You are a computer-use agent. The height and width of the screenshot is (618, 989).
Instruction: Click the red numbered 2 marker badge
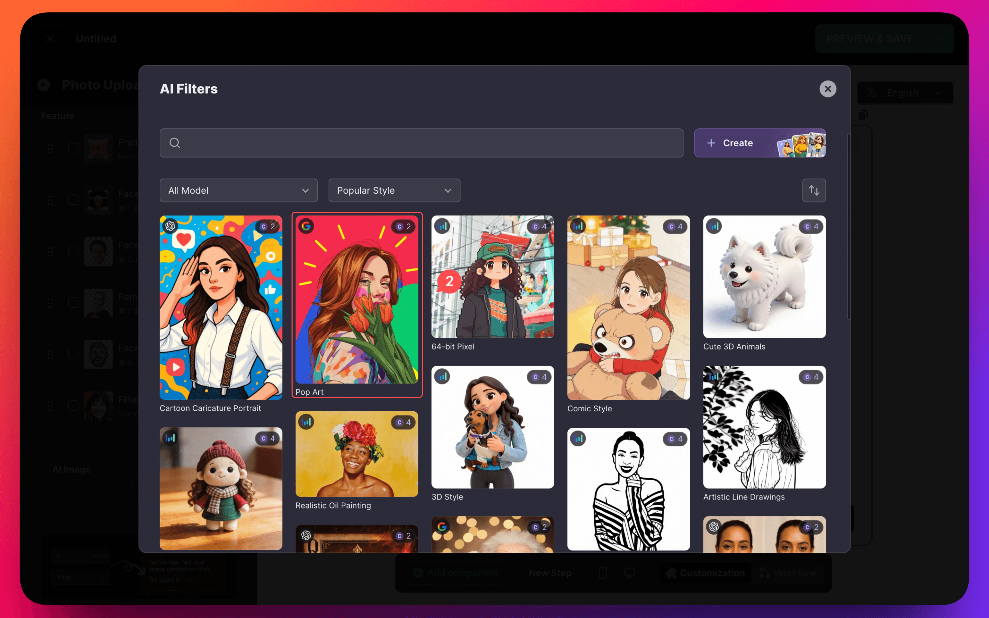(449, 281)
